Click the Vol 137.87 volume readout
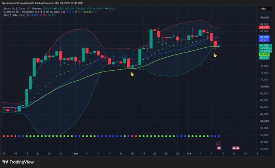The height and width of the screenshot is (168, 275). pyautogui.click(x=110, y=8)
